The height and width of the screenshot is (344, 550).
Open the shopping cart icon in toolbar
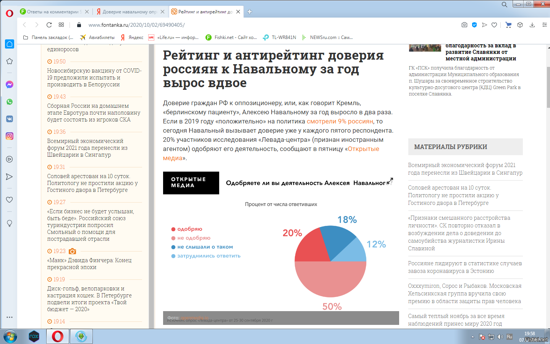(x=508, y=25)
